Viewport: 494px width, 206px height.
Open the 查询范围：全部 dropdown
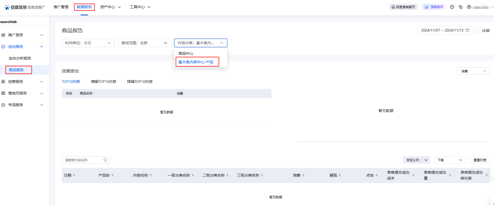pyautogui.click(x=145, y=43)
